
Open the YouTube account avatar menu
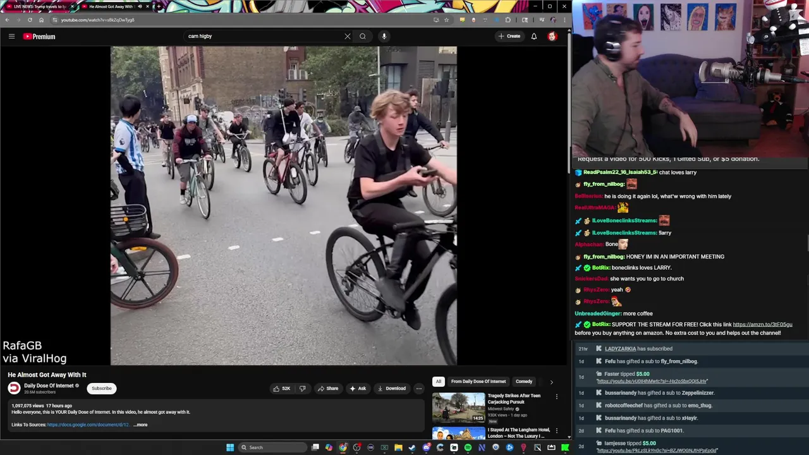click(x=552, y=36)
